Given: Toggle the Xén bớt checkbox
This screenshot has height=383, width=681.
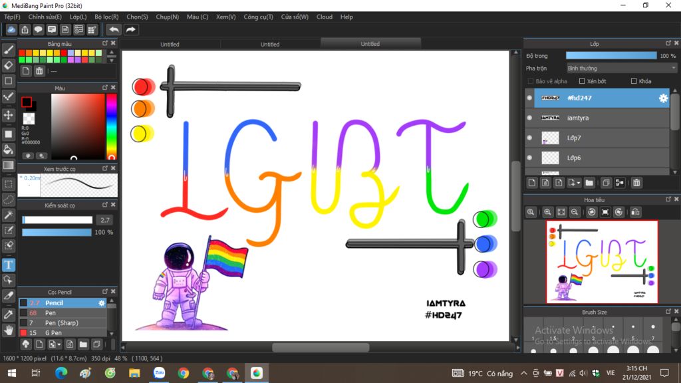Looking at the screenshot, I should [582, 81].
